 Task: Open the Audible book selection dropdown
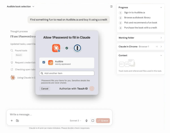tap(20, 7)
